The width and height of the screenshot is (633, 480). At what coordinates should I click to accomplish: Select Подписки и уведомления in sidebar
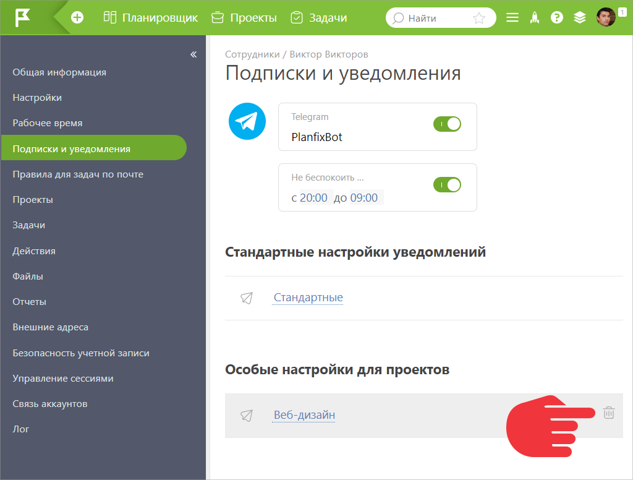pos(94,148)
